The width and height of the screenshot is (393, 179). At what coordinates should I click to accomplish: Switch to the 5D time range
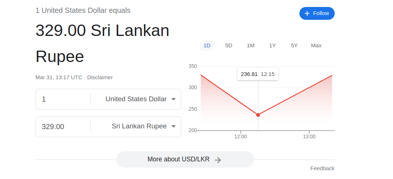click(x=229, y=45)
